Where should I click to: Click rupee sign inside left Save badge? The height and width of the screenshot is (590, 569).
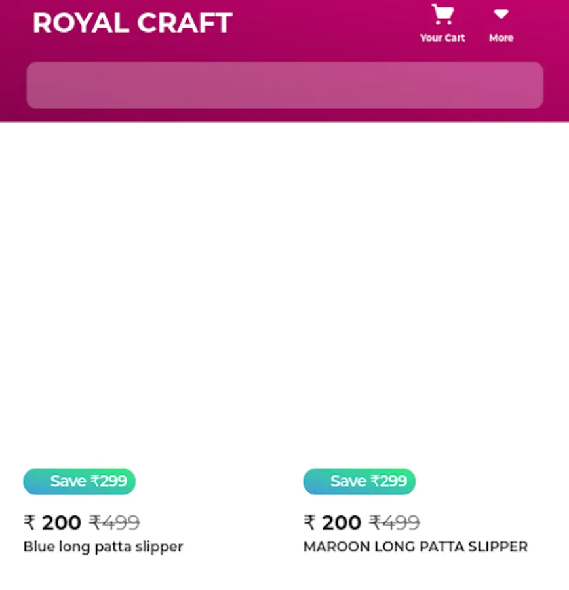pos(95,481)
